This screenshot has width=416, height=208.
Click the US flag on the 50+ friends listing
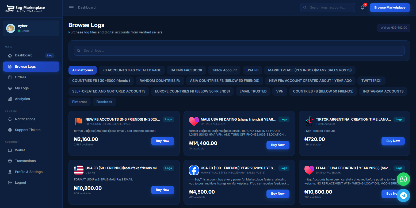point(79,170)
